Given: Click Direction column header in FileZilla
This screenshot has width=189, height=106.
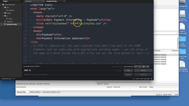Looking at the screenshot, I should [110, 87].
